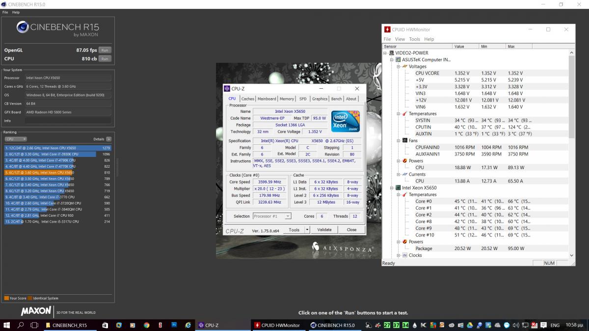Screen dimensions: 589x331
Task: Select the Core #10 temperature row
Action: 476,235
